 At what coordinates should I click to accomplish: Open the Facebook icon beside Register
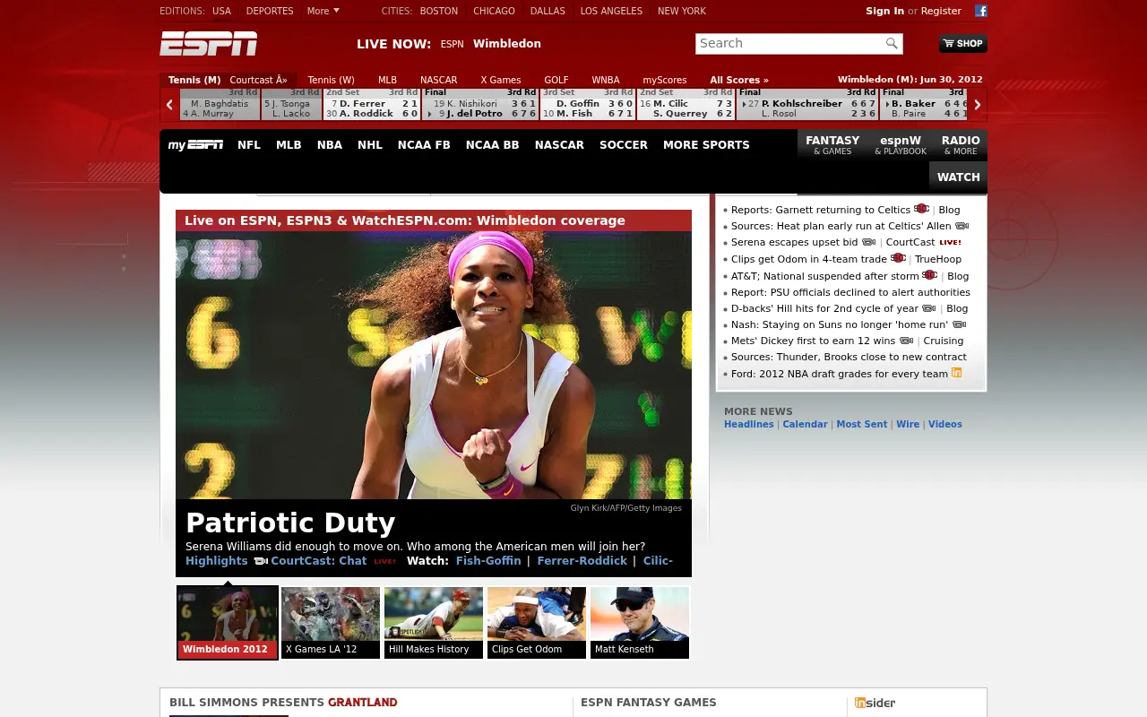(981, 11)
